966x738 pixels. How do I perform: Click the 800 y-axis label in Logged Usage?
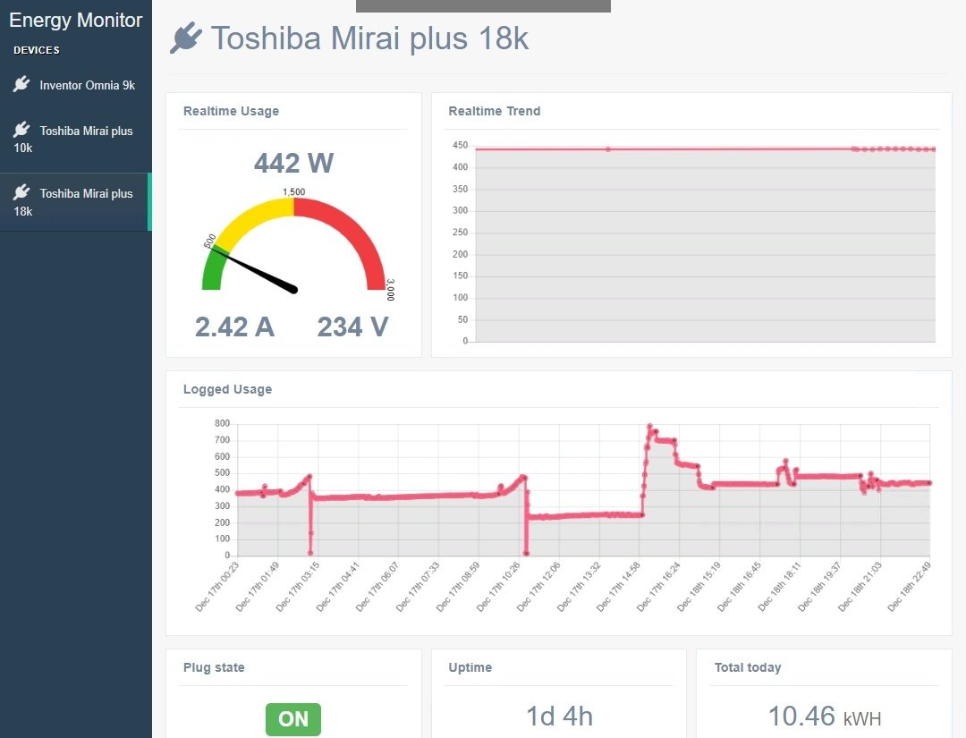click(x=223, y=423)
